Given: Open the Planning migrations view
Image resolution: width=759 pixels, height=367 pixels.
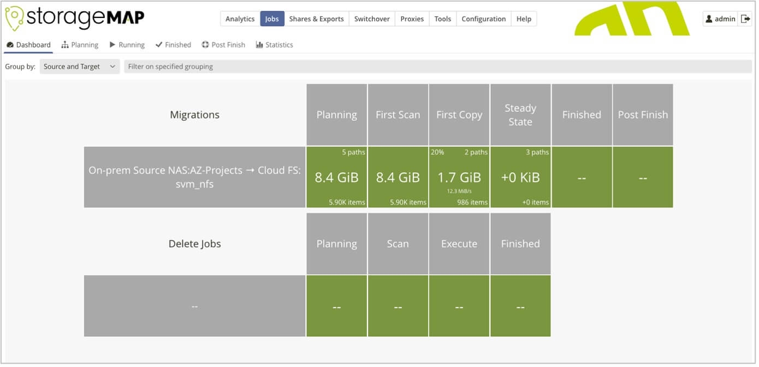Looking at the screenshot, I should pos(80,44).
